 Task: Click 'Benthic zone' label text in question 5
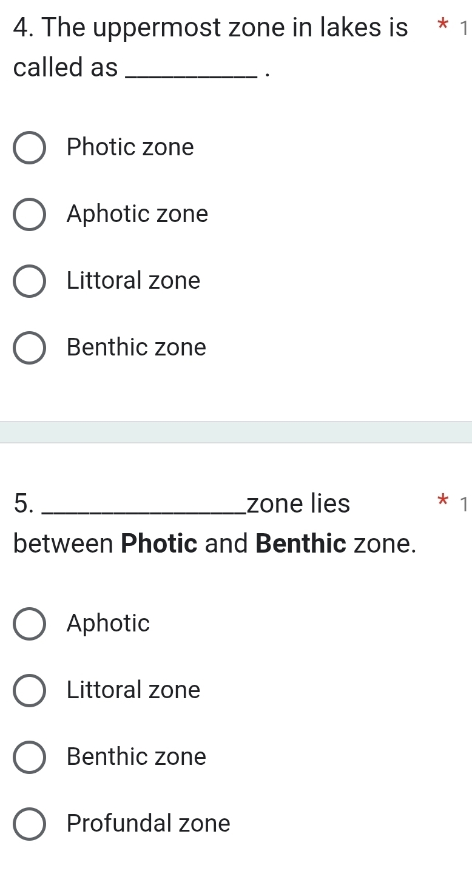[x=137, y=756]
